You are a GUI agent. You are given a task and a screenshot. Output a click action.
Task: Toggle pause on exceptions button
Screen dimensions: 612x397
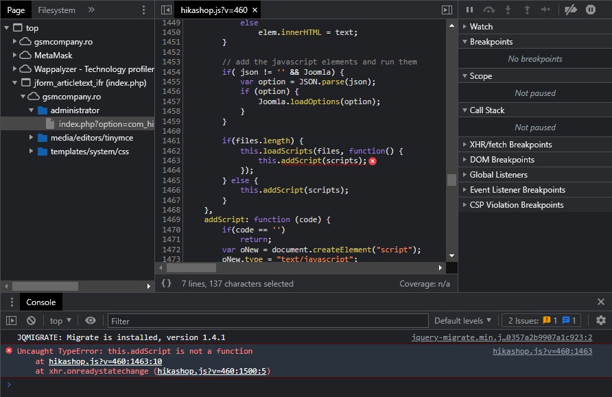591,10
